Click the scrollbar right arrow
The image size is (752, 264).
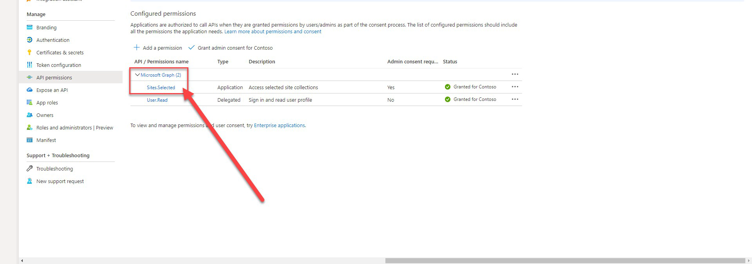click(748, 260)
